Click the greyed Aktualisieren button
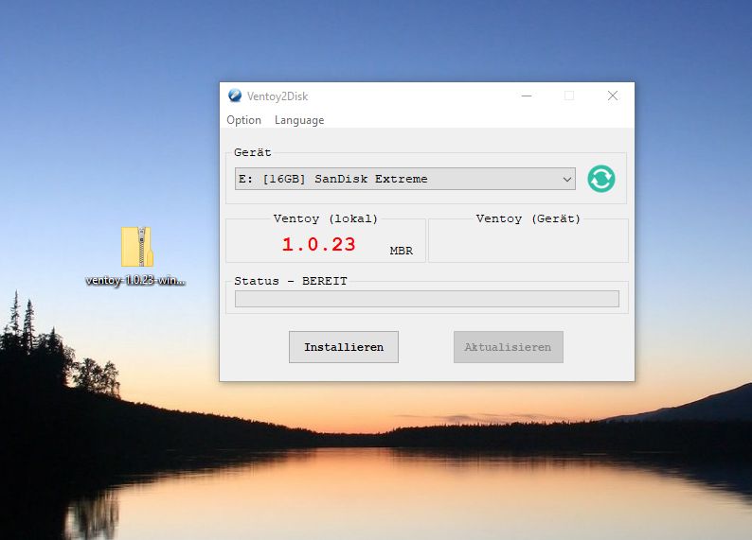 coord(509,347)
